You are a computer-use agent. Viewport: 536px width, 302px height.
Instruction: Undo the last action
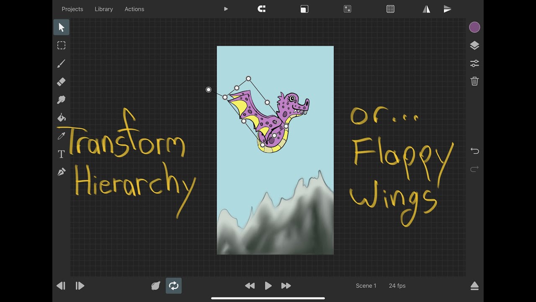pyautogui.click(x=474, y=151)
